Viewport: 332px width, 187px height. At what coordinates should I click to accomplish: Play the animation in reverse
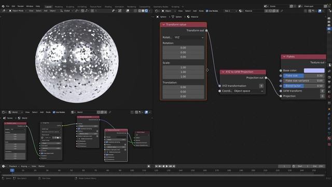163,166
